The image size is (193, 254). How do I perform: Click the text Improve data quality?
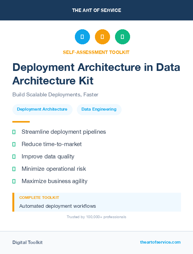click(48, 156)
